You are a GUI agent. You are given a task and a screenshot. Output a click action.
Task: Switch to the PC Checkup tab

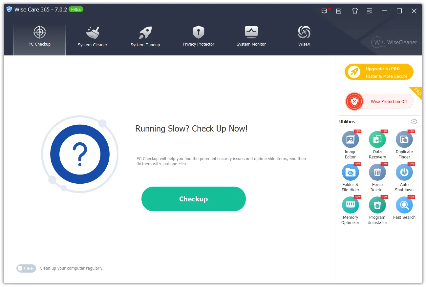click(x=40, y=39)
